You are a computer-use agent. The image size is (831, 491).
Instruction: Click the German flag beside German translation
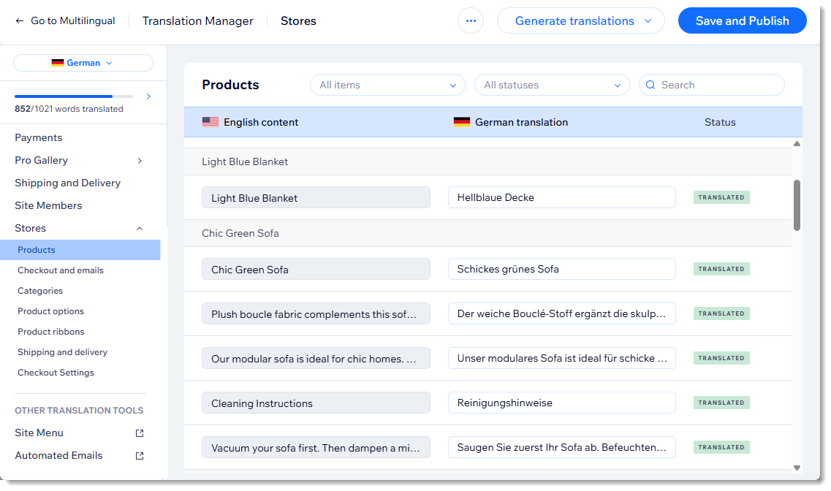(x=462, y=122)
